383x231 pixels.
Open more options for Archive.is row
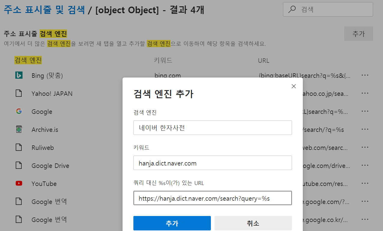pos(365,129)
